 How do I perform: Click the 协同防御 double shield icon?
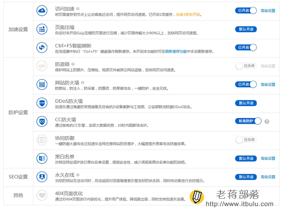click(x=42, y=140)
